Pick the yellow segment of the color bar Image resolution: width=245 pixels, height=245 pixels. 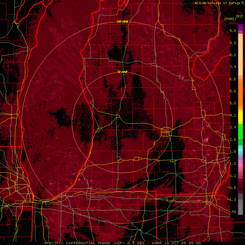tap(240, 117)
